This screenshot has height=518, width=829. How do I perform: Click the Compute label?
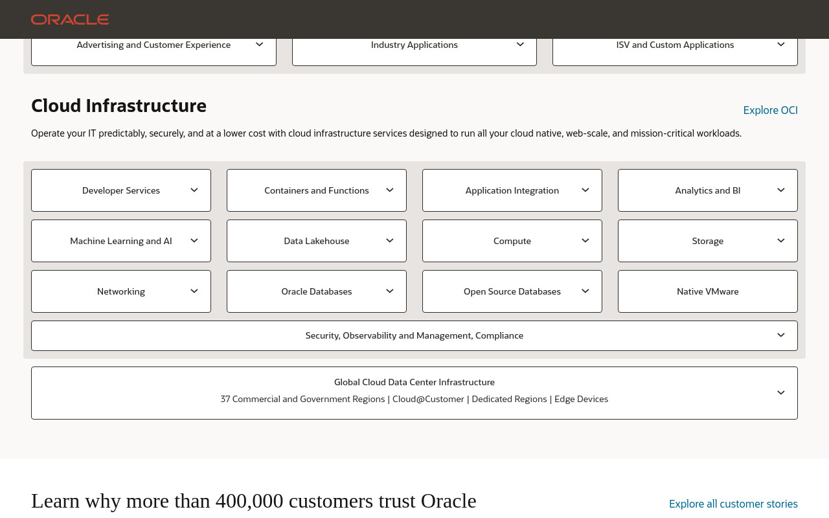click(x=512, y=241)
